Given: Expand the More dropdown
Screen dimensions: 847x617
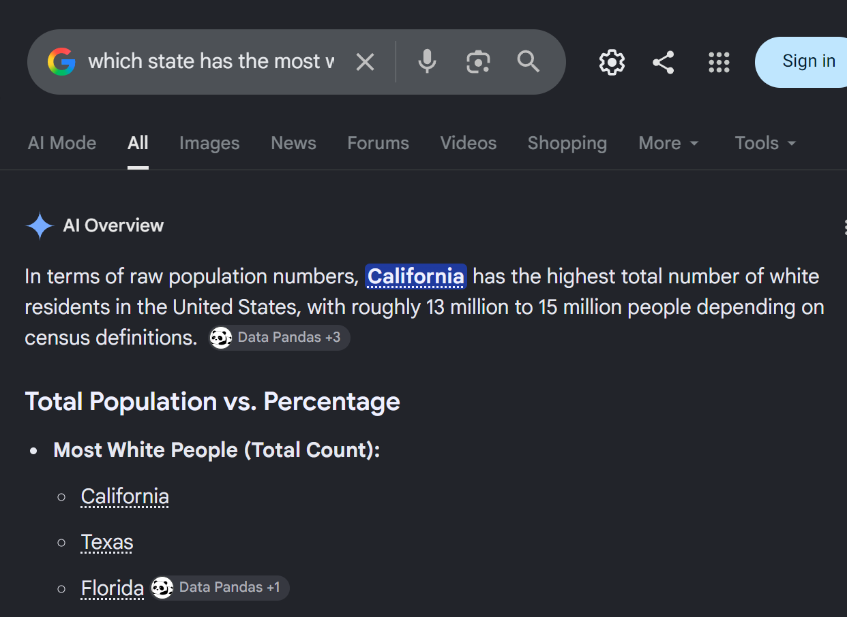Looking at the screenshot, I should point(669,143).
